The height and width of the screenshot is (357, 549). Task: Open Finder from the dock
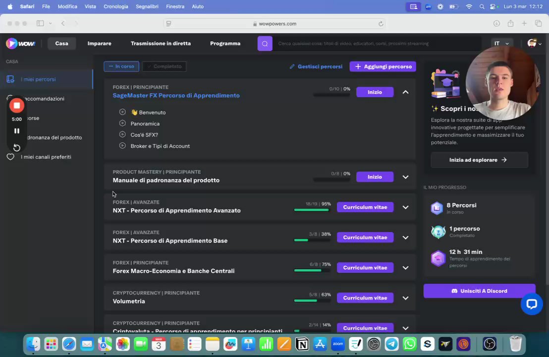tap(33, 344)
